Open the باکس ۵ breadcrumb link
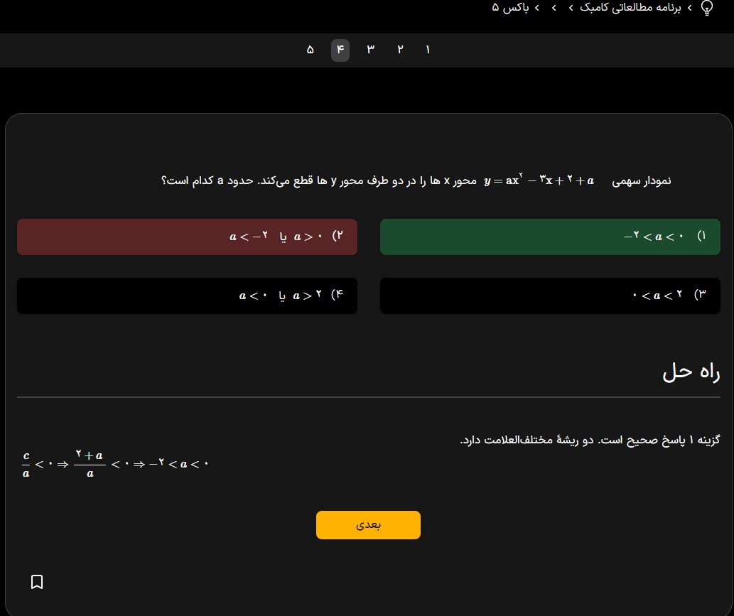The height and width of the screenshot is (616, 734). [x=511, y=8]
